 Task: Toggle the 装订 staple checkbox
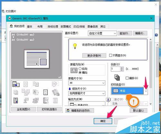tap(112, 99)
